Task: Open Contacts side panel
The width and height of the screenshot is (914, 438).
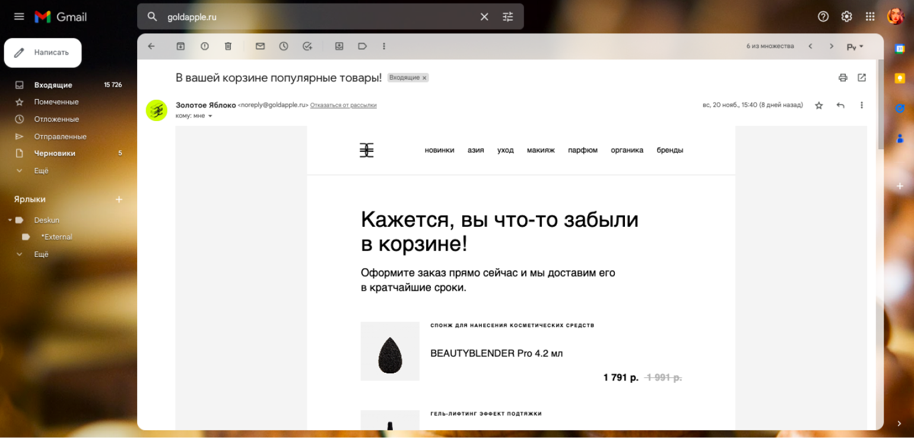Action: 900,138
